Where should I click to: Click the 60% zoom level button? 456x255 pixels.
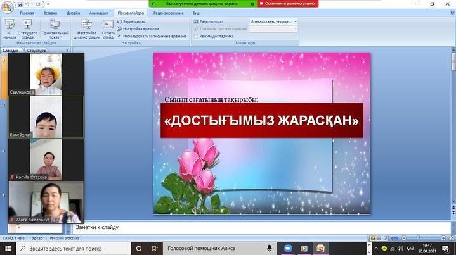click(394, 238)
